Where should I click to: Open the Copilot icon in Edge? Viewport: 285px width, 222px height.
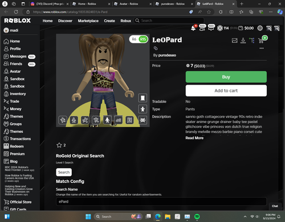(280, 12)
